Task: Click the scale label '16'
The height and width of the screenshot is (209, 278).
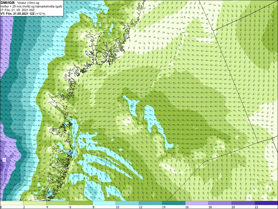Action: pyautogui.click(x=187, y=207)
